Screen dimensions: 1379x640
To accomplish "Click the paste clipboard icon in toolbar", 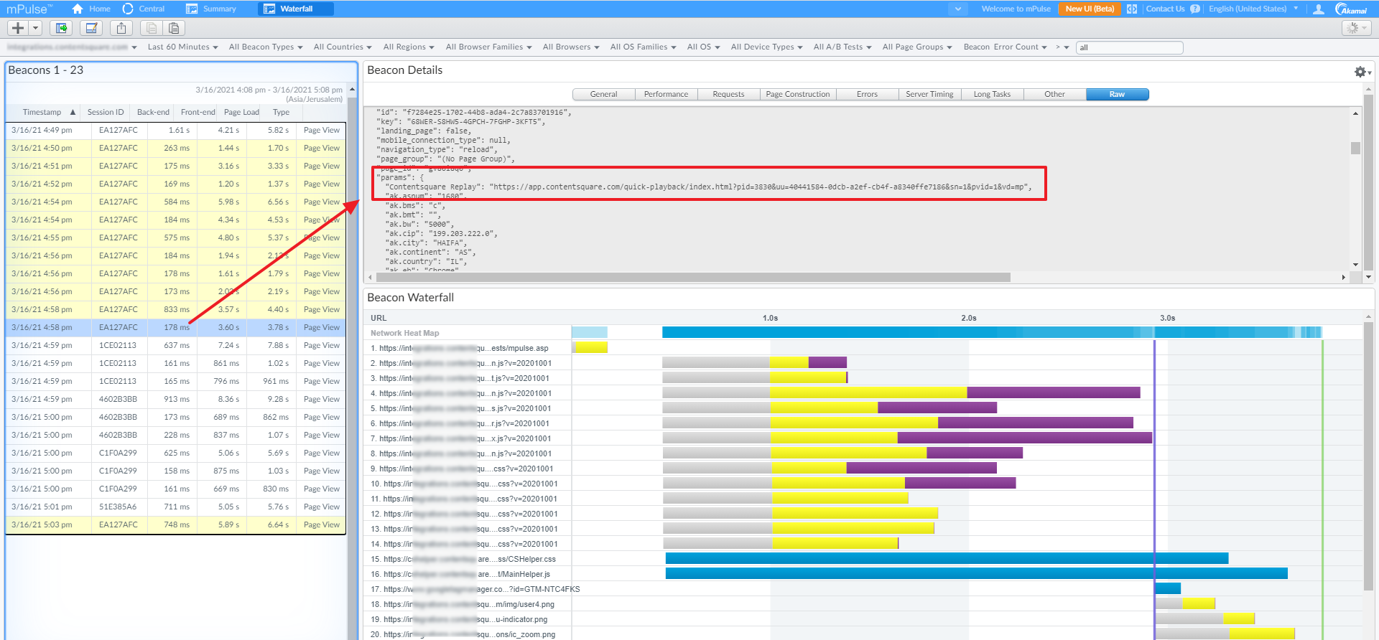I will (x=174, y=28).
